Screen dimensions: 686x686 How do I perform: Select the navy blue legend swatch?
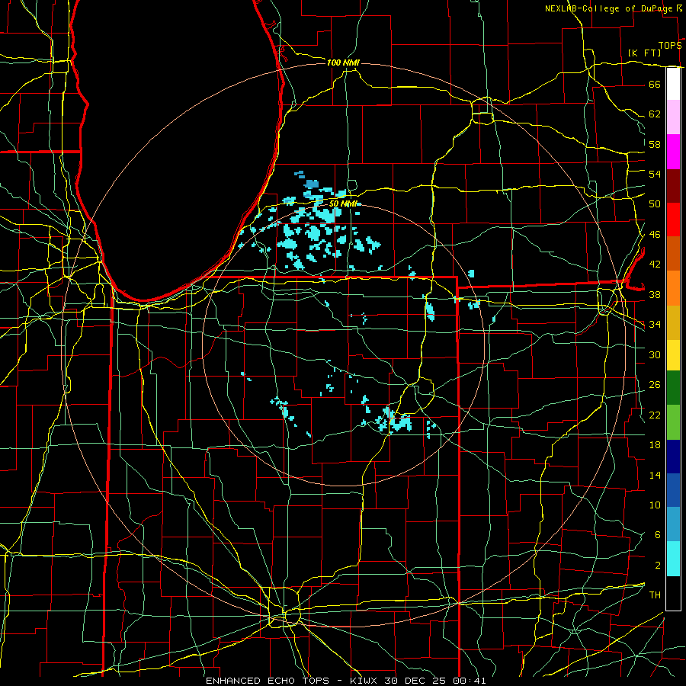pos(673,457)
